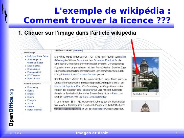Open 'Änderungen an verlinkten Seiten' link
Viewport: 184px width, 138px height.
[x=35, y=61]
